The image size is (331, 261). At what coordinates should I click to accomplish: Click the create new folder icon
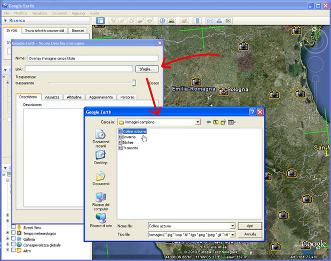[x=223, y=122]
